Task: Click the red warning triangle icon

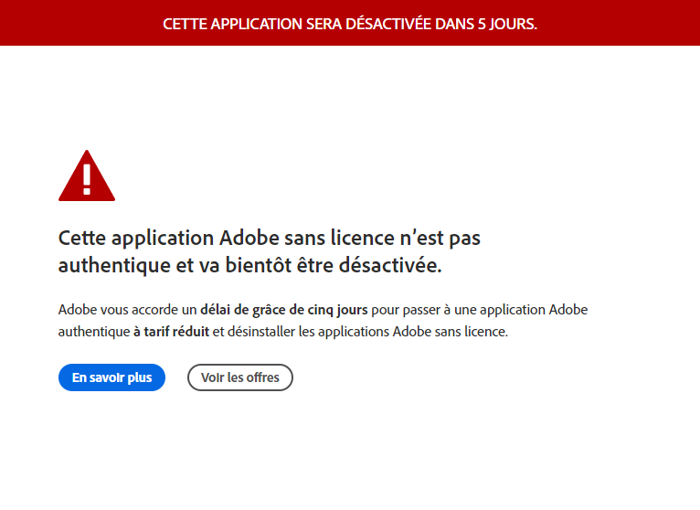Action: coord(87,176)
